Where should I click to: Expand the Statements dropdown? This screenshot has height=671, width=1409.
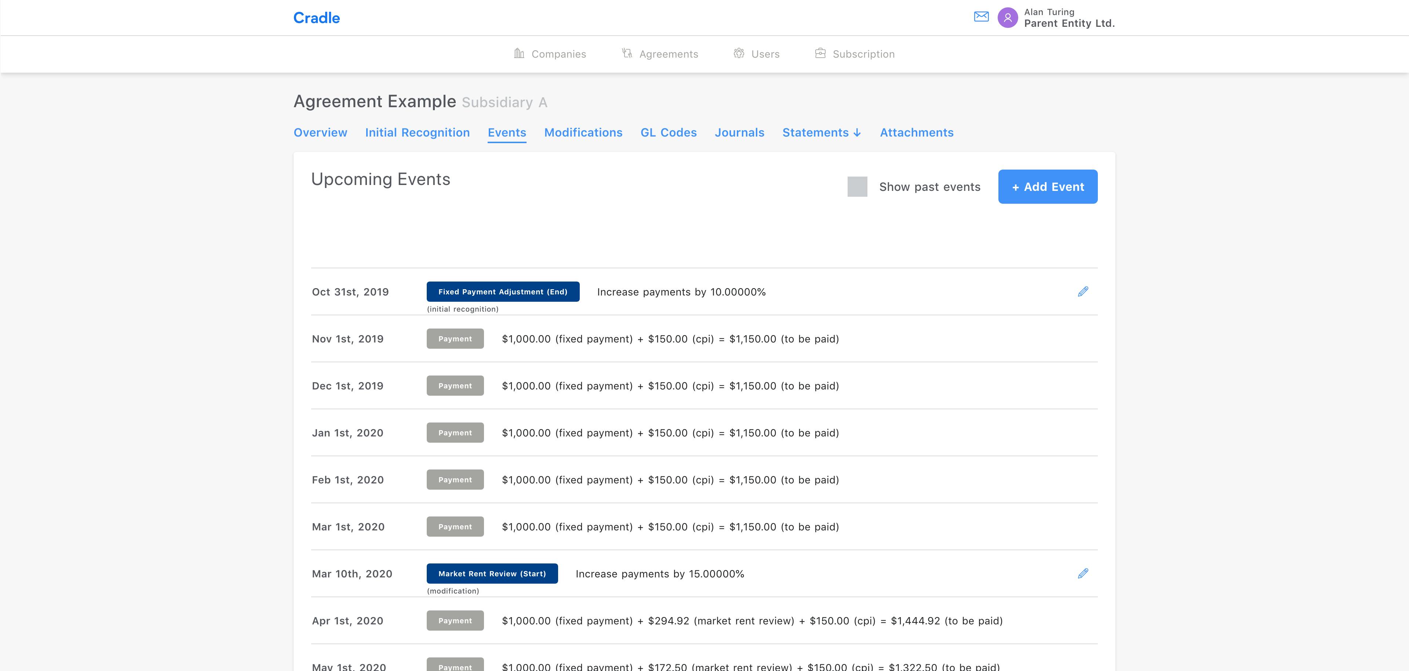click(x=822, y=133)
